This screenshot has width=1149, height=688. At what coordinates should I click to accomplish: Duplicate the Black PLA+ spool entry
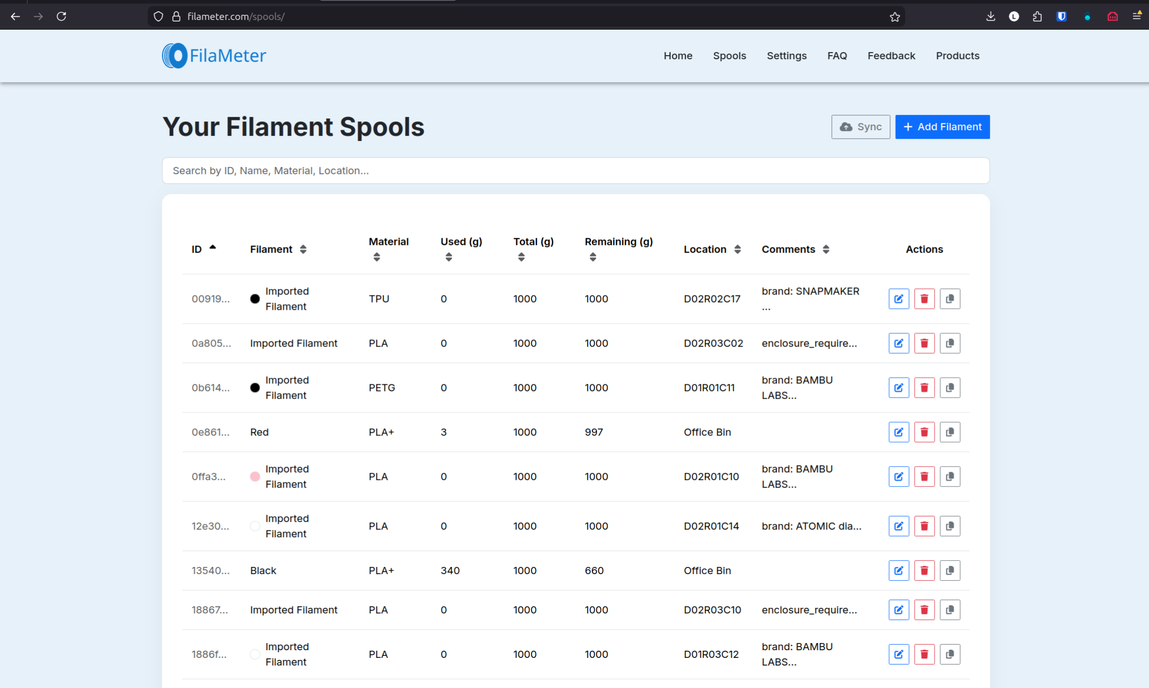[950, 570]
